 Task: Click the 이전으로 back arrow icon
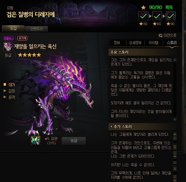[x=160, y=35]
